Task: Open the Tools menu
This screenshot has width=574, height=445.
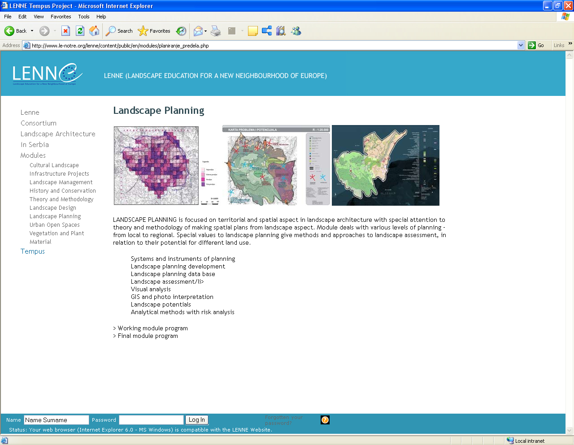Action: click(x=84, y=17)
